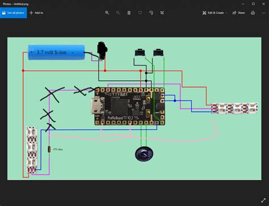Viewport: 269px width, 206px height.
Task: Add photo to favorites with heart icon
Action: click(x=140, y=13)
